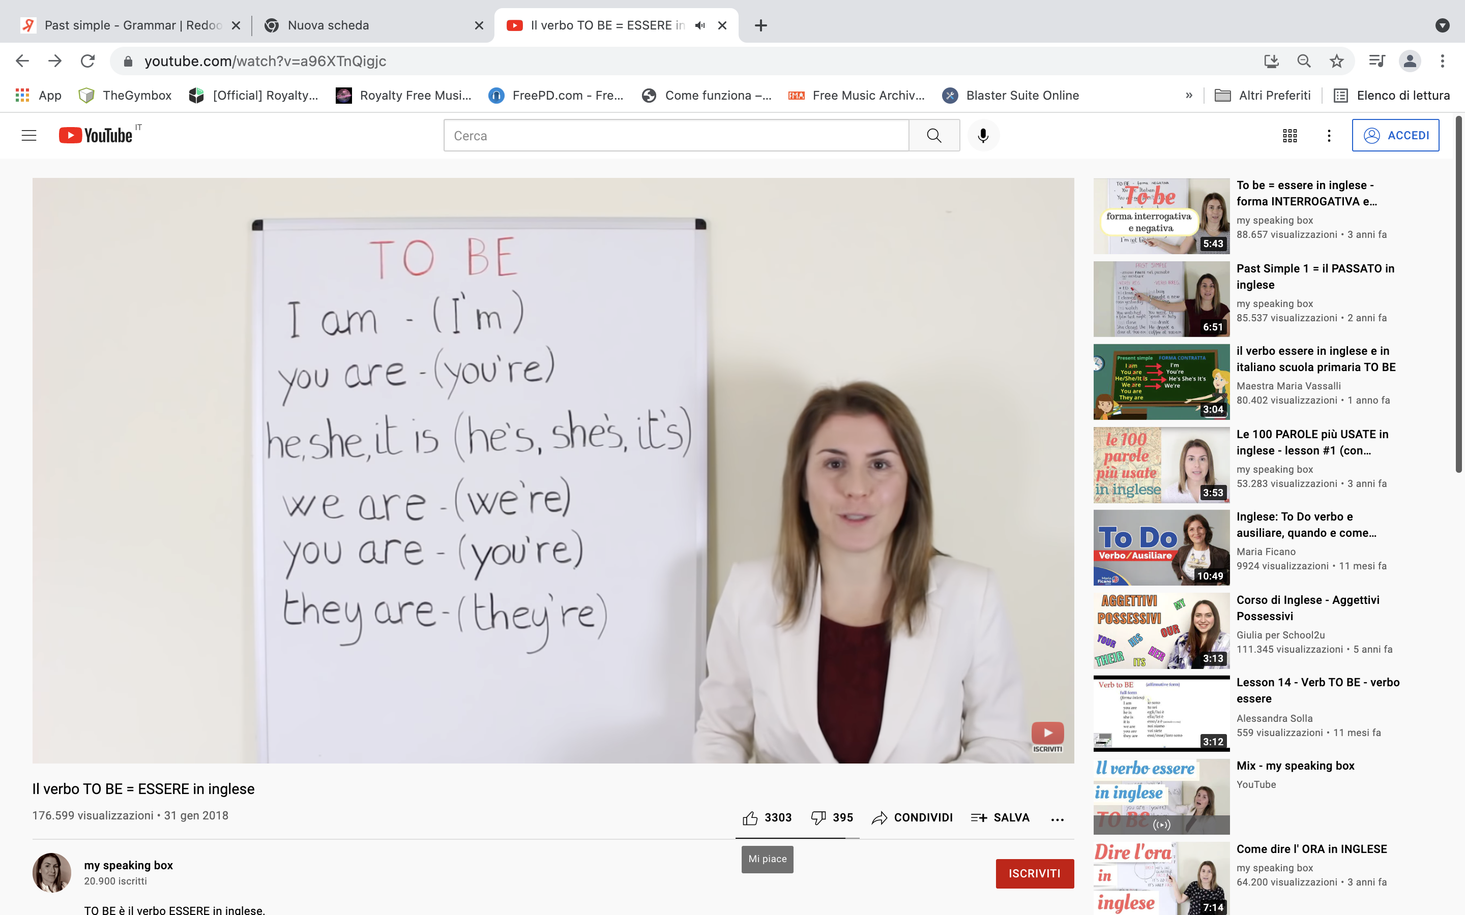
Task: Click the red ISCRIVITI subscribe button
Action: [1034, 873]
